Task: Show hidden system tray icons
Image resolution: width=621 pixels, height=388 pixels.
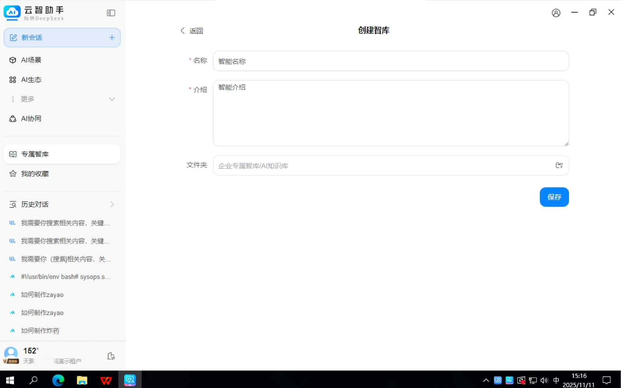Action: click(486, 380)
